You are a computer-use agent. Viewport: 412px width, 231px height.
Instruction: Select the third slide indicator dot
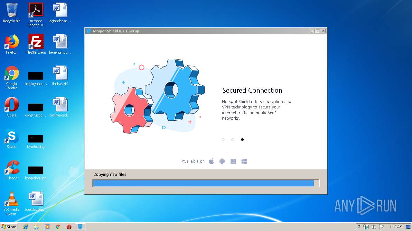tap(242, 140)
